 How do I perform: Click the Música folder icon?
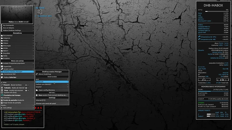tap(2, 41)
